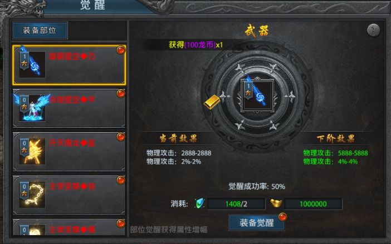Click the 1000000 gold cost field
This screenshot has height=244, width=391.
[313, 204]
